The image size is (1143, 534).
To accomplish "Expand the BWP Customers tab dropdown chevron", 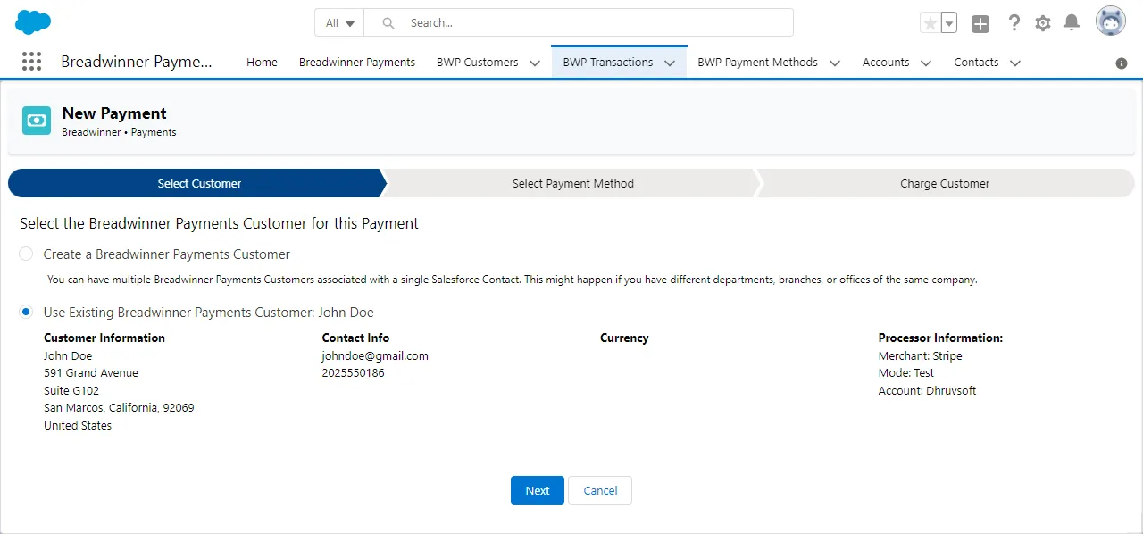I will (534, 63).
